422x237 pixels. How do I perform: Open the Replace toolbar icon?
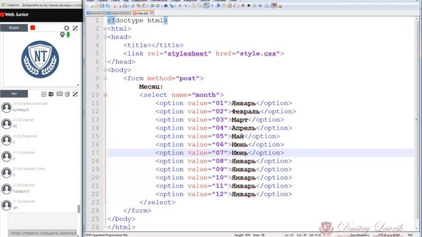click(171, 6)
